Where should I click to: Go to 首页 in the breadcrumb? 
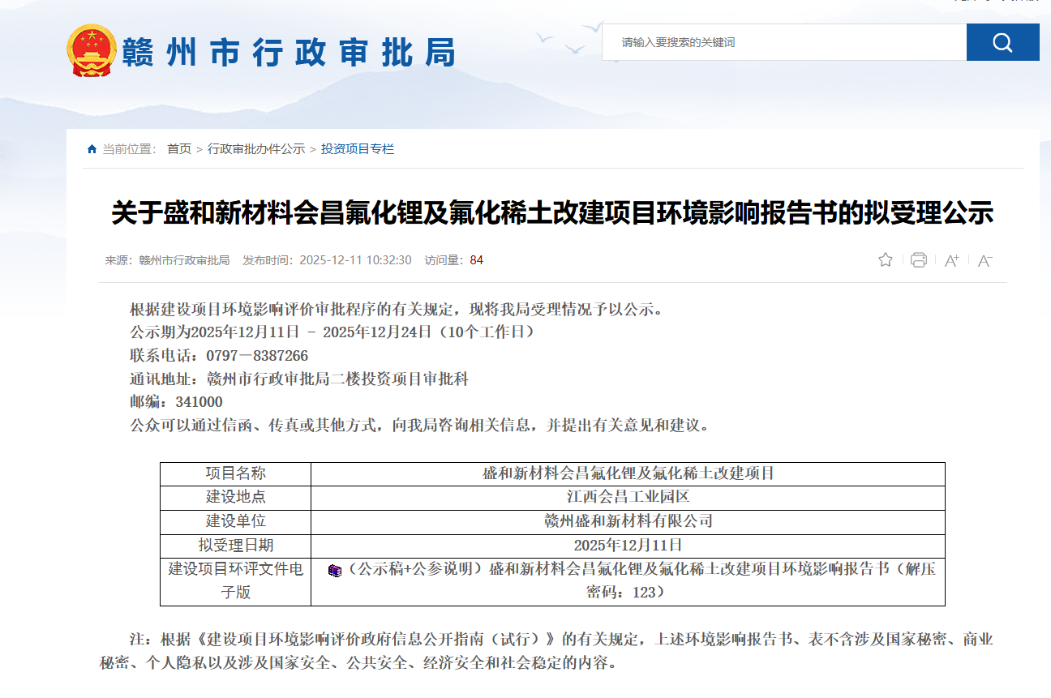pos(179,149)
